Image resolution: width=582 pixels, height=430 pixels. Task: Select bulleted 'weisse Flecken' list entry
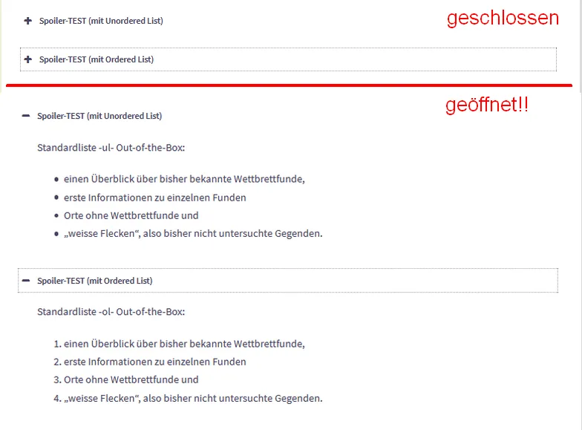(193, 233)
